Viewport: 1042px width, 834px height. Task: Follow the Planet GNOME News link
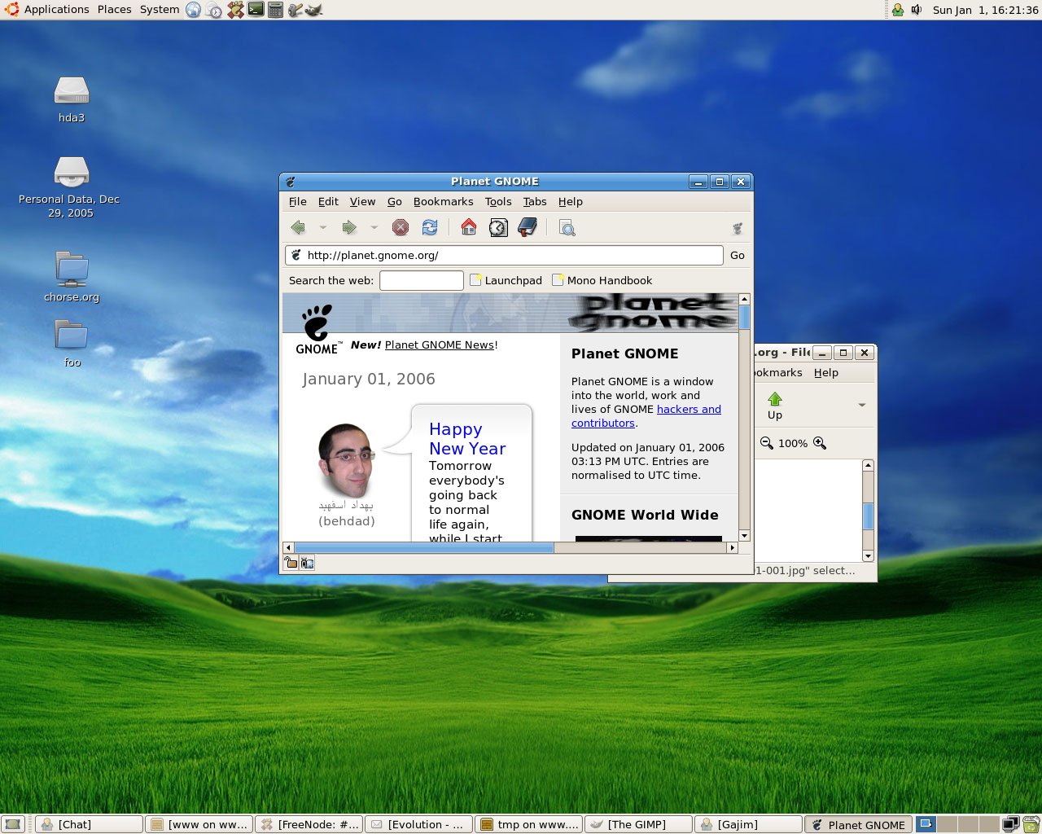[x=440, y=345]
